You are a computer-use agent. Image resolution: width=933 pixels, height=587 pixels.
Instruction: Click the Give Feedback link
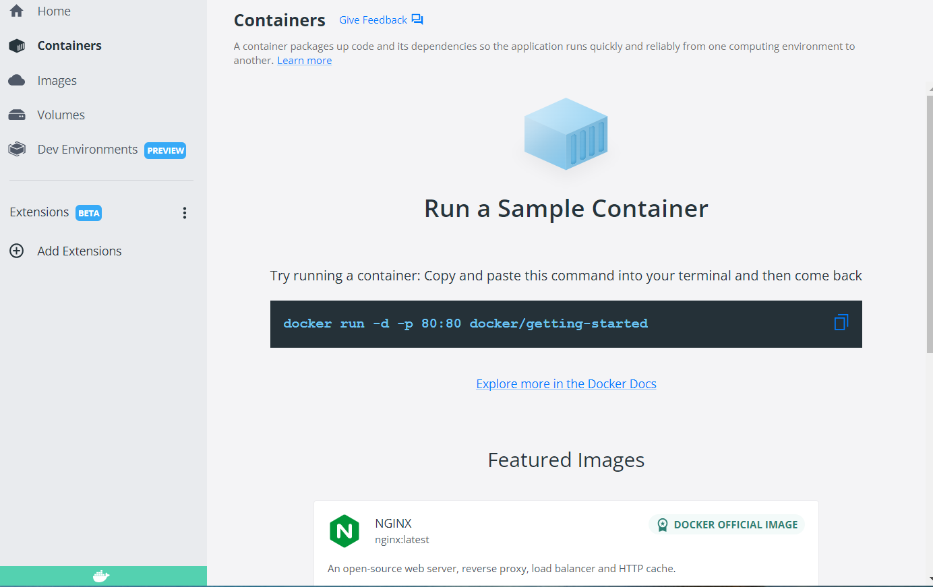click(x=373, y=20)
